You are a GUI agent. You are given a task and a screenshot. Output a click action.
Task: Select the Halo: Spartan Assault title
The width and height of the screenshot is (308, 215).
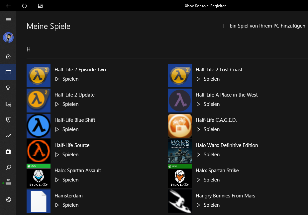click(x=78, y=171)
